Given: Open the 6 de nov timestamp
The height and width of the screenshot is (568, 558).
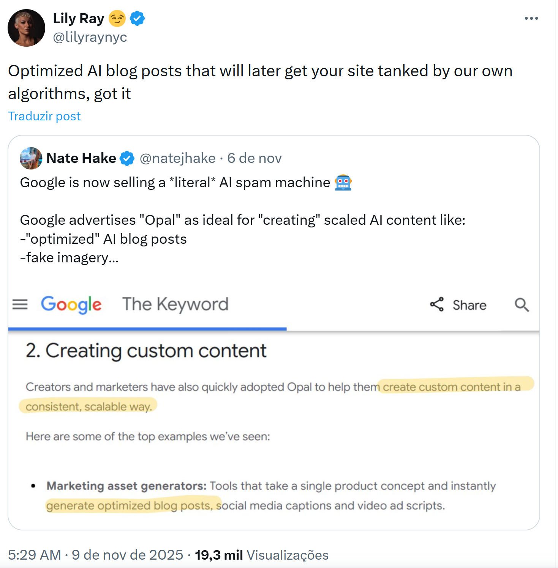Looking at the screenshot, I should pos(254,158).
